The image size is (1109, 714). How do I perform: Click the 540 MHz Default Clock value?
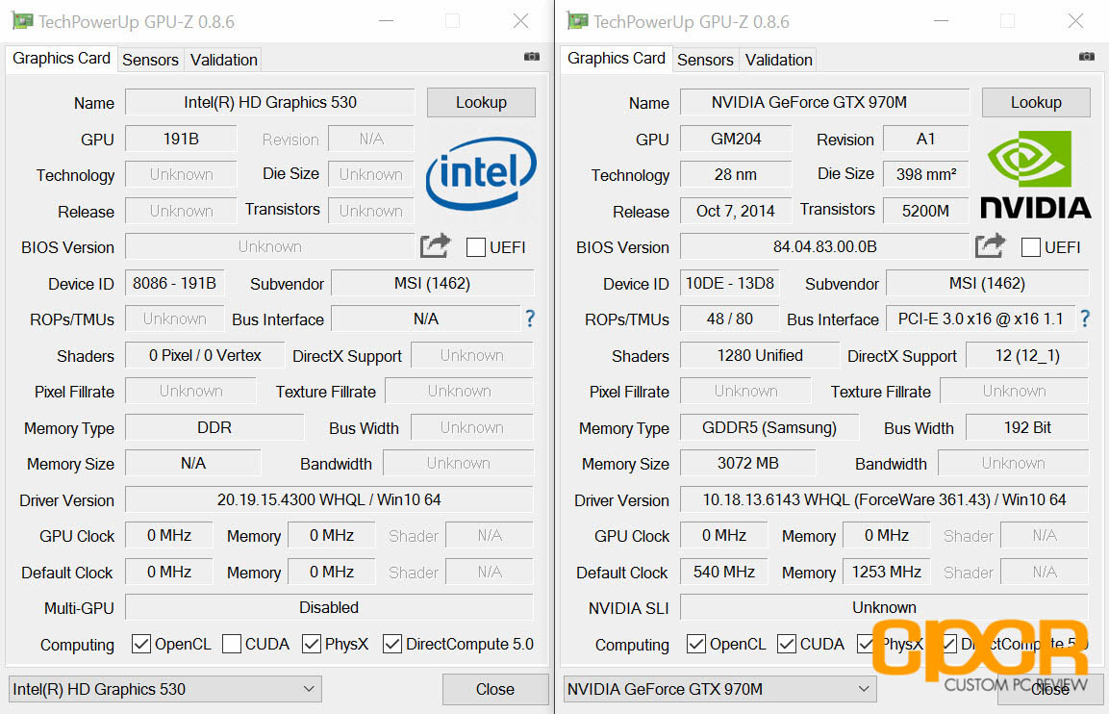click(723, 572)
